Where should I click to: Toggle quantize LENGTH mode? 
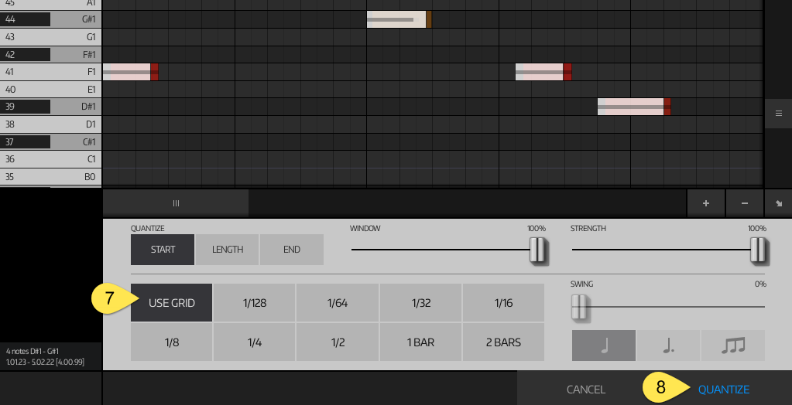click(228, 250)
